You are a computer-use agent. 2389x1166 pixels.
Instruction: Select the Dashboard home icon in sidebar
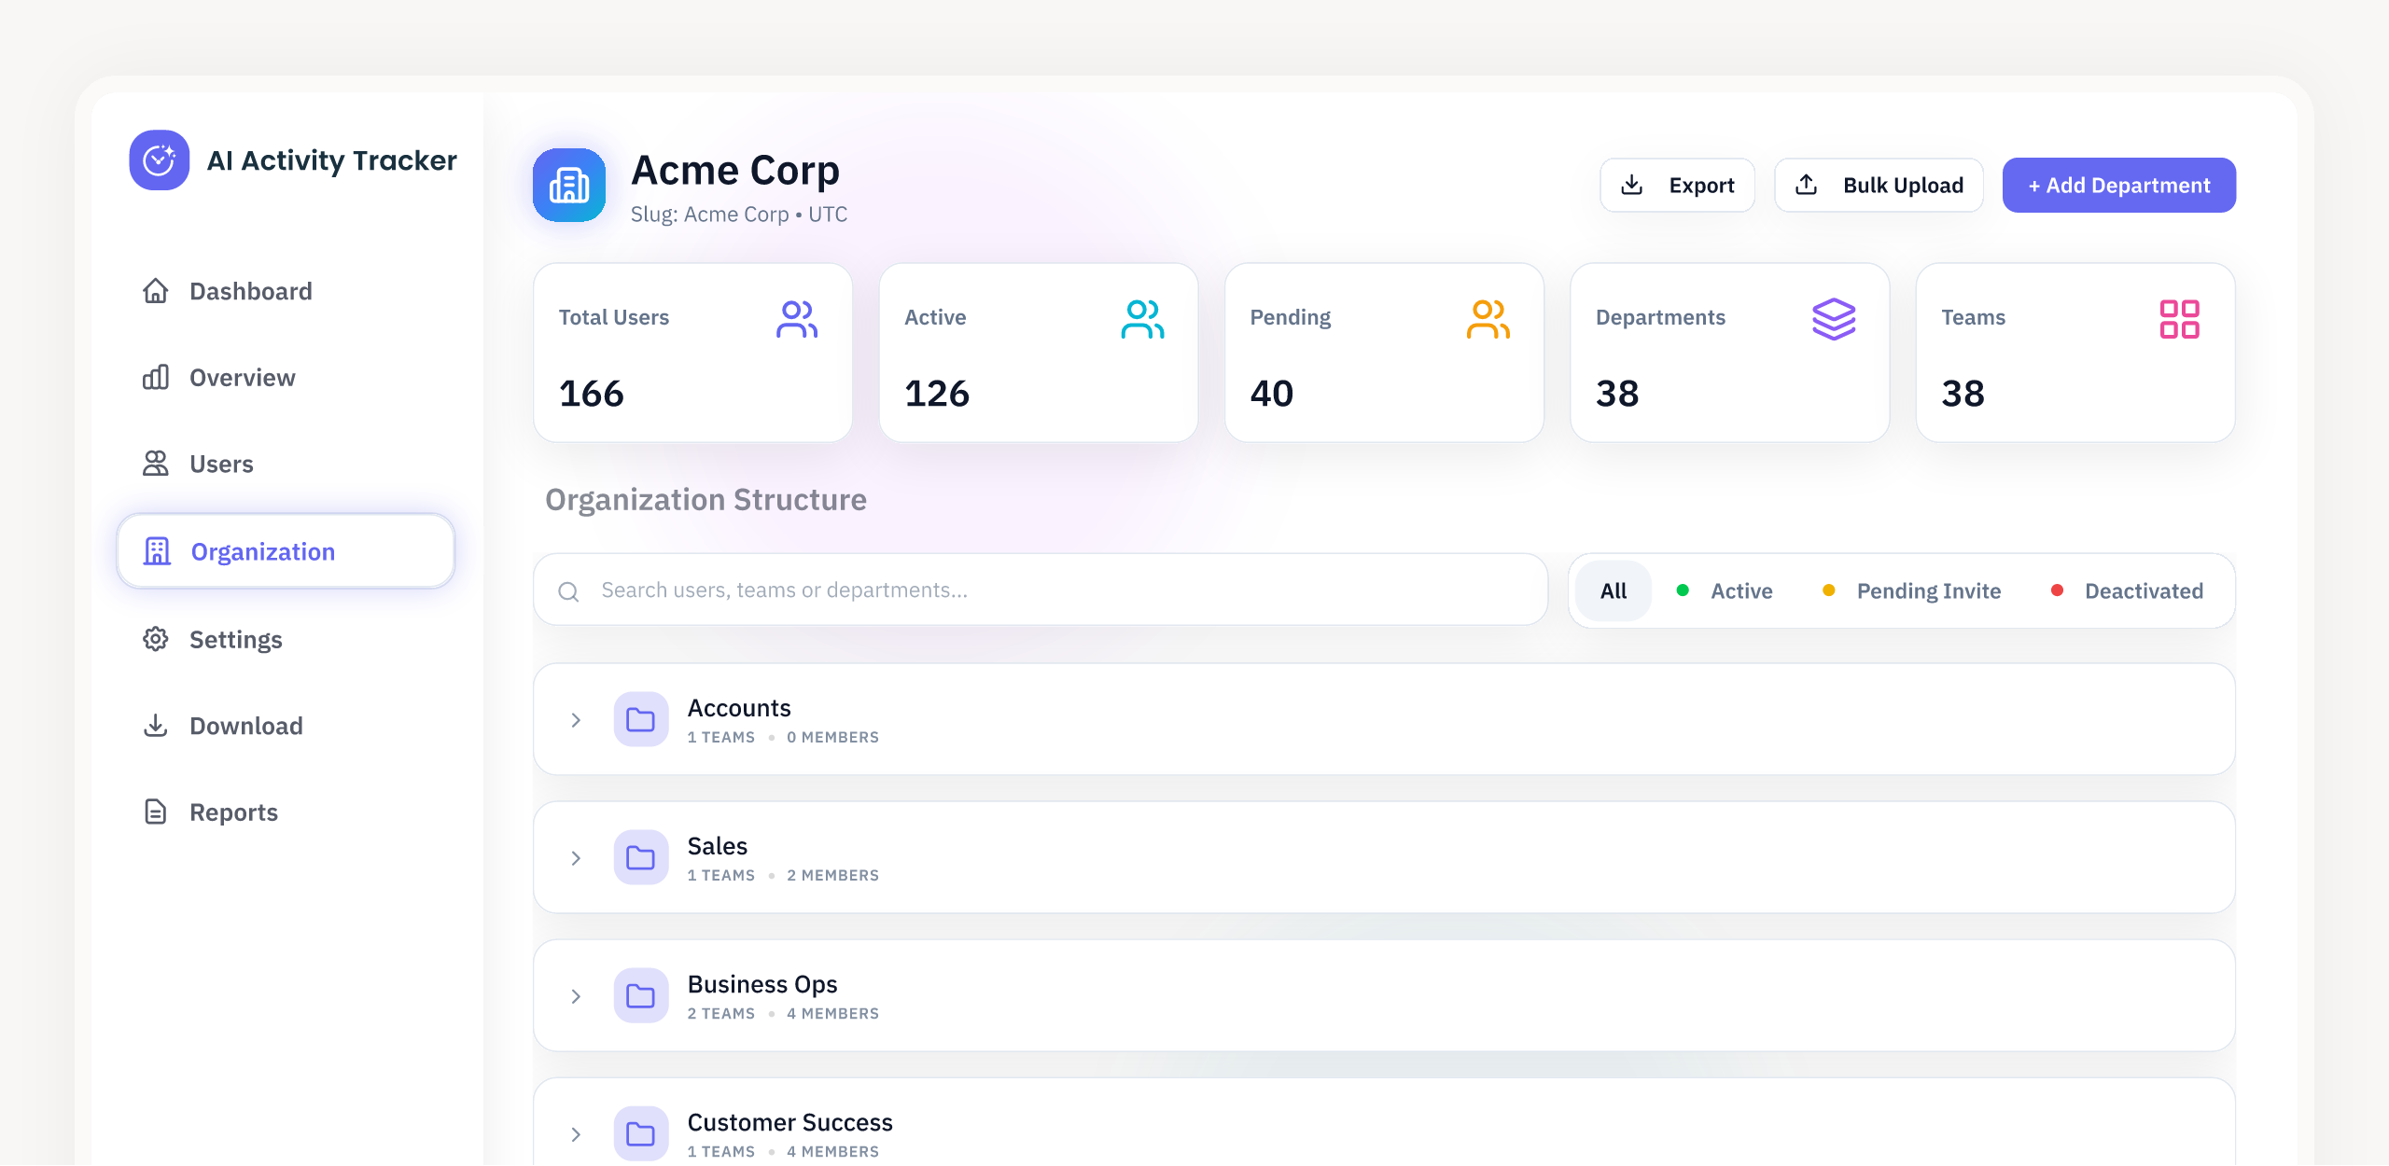point(156,291)
